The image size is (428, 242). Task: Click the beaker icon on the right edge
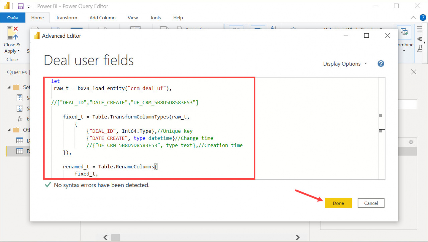[420, 49]
